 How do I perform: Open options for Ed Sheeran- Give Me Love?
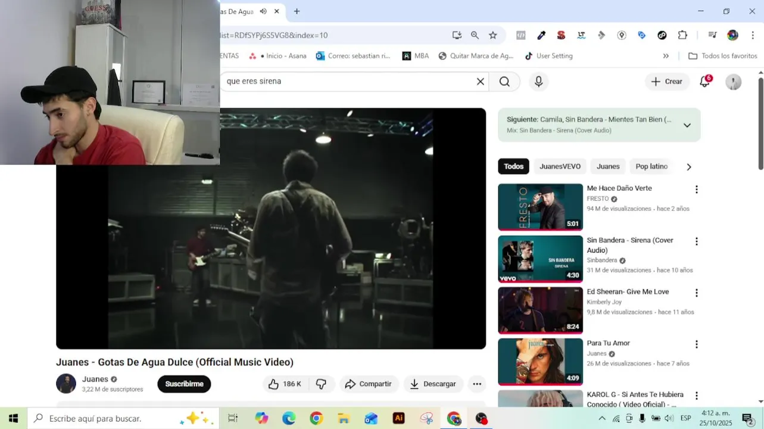(696, 293)
